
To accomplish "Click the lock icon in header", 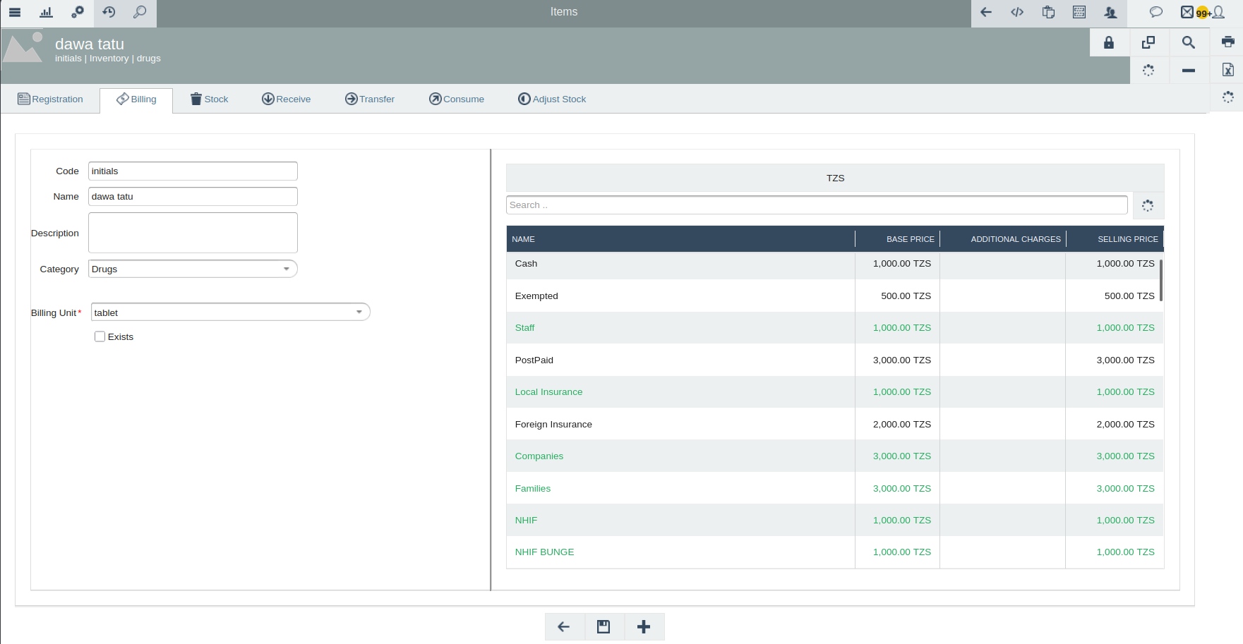I will click(x=1109, y=42).
